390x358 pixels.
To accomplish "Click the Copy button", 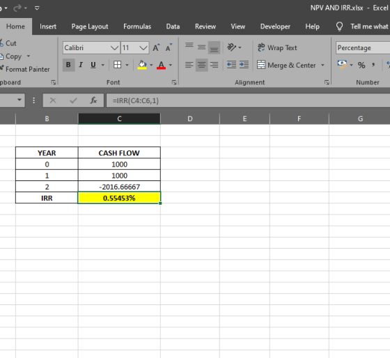I will point(11,56).
